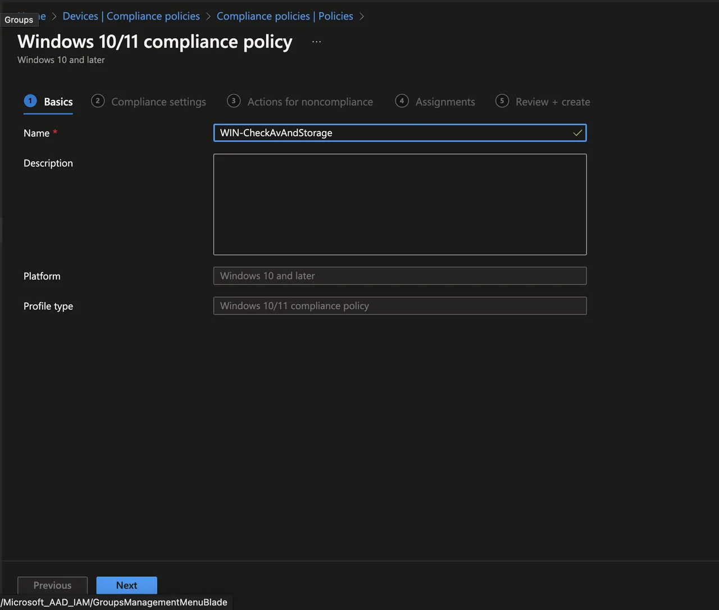Viewport: 719px width, 610px height.
Task: Click the Next button
Action: click(x=127, y=585)
